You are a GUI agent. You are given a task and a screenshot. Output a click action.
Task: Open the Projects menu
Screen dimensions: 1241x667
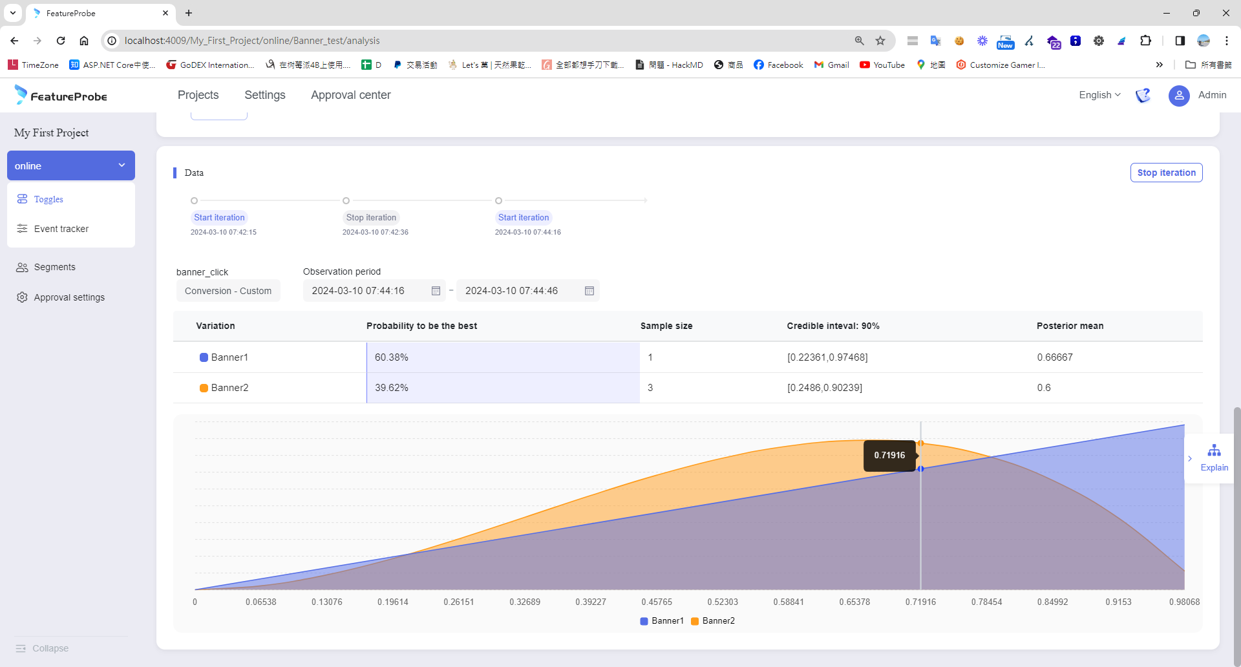[x=198, y=95]
